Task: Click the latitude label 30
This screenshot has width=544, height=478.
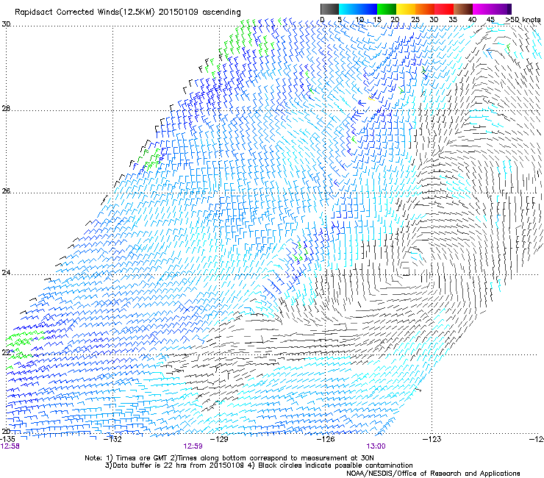Action: [x=6, y=24]
